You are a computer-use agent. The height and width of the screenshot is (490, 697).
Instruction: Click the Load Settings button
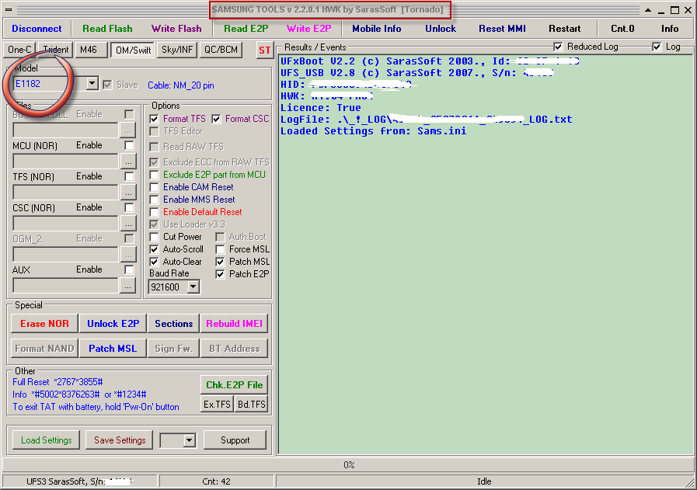(46, 440)
